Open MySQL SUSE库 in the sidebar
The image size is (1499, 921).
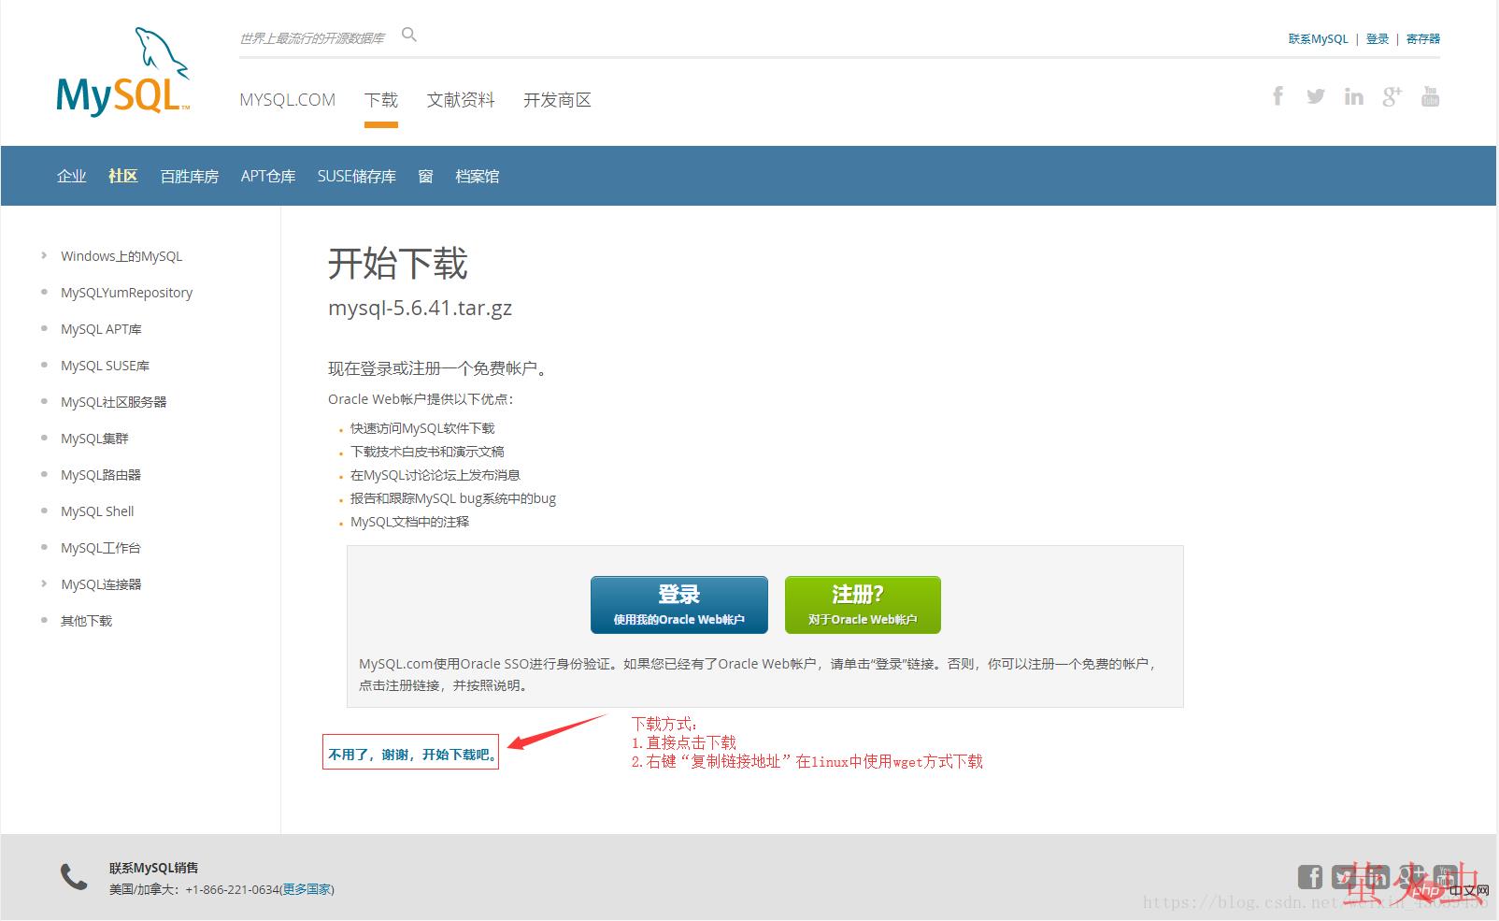pyautogui.click(x=106, y=366)
